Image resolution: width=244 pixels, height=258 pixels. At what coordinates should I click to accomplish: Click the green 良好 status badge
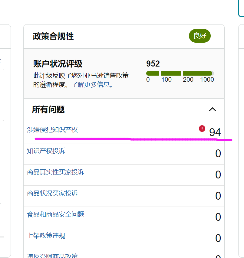pos(200,36)
